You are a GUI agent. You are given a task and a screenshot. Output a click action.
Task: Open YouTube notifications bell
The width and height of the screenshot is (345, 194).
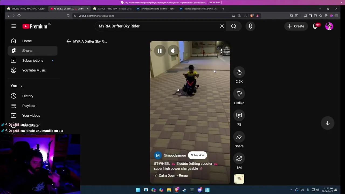315,26
